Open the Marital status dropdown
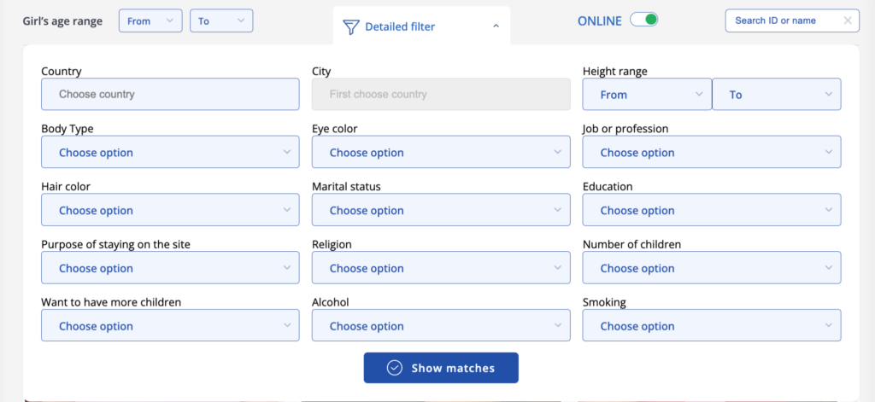Viewport: 875px width, 402px height. coord(441,210)
